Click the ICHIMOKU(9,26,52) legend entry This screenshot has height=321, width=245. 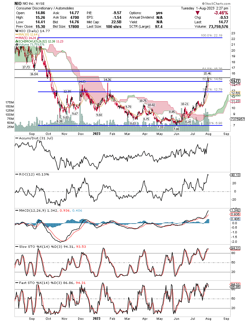[40, 42]
